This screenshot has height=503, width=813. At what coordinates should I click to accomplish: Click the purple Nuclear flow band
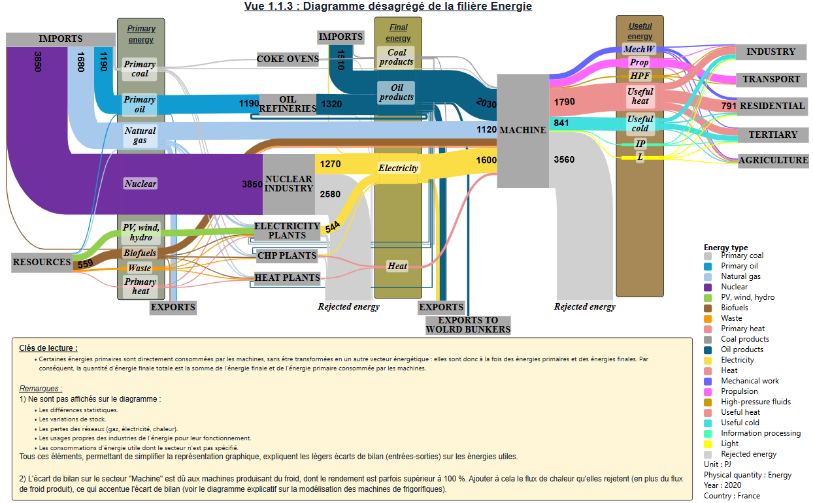click(183, 184)
